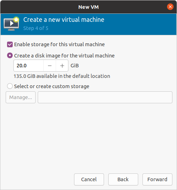Click the Step 4 of 5 label
The width and height of the screenshot is (177, 190).
point(36,28)
